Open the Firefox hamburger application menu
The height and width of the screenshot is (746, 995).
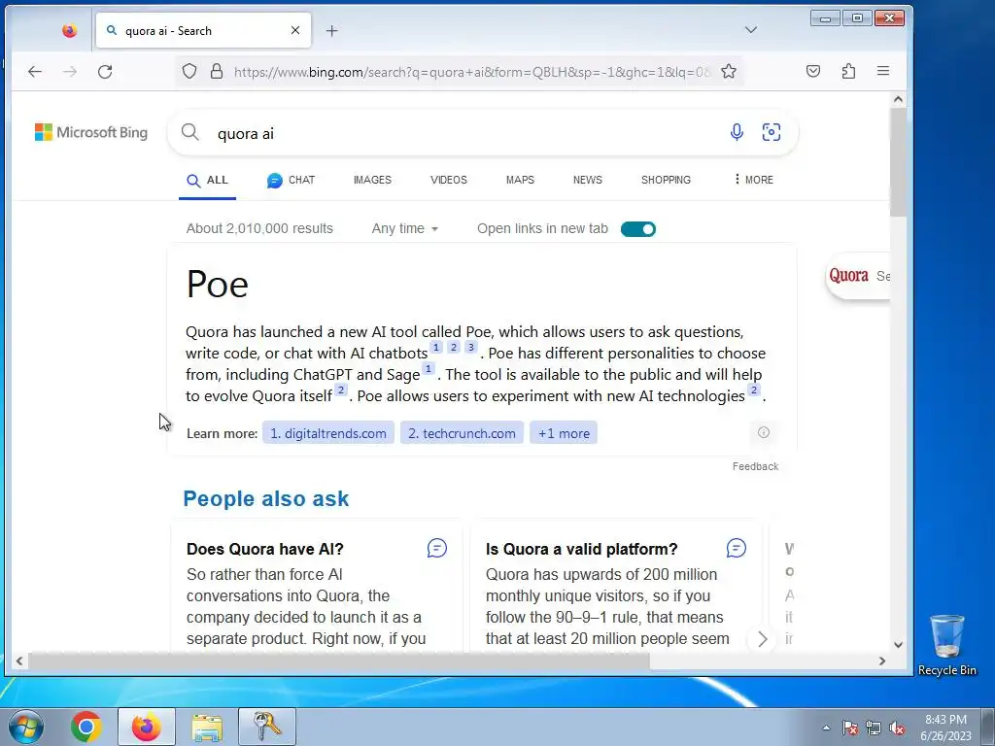pos(882,71)
